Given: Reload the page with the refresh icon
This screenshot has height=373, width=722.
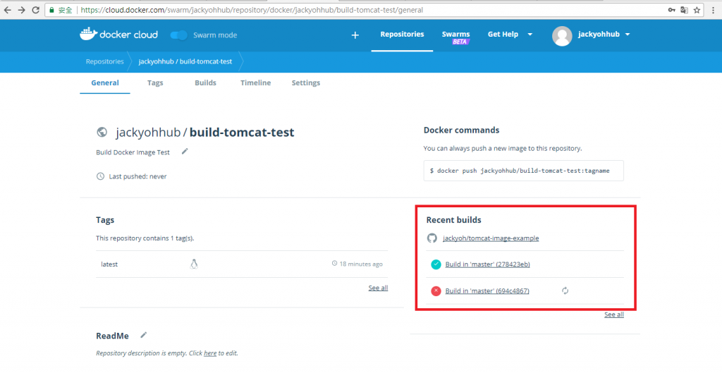Looking at the screenshot, I should click(x=35, y=10).
